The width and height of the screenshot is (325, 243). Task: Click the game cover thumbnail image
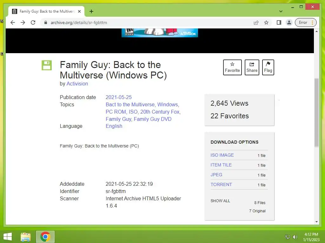(160, 33)
